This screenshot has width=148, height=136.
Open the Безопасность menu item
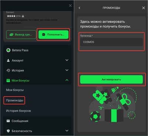click(37, 131)
